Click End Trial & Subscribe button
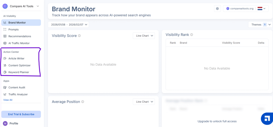Screen dimensions: 273x127 (21, 114)
